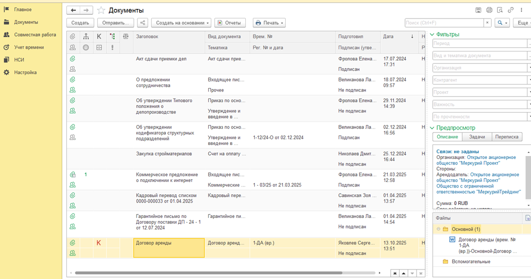This screenshot has height=279, width=531.
Task: Collapse the Фильтры section
Action: 432,34
